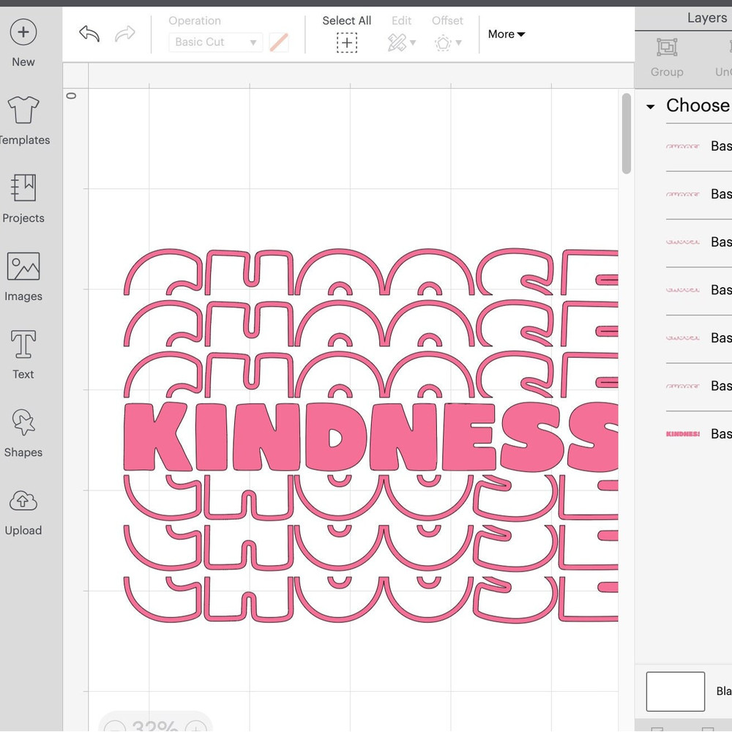Select the KINDNESS layer thumbnail

pyautogui.click(x=683, y=433)
